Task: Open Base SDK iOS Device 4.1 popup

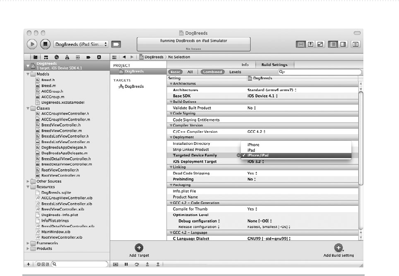Action: coord(262,96)
